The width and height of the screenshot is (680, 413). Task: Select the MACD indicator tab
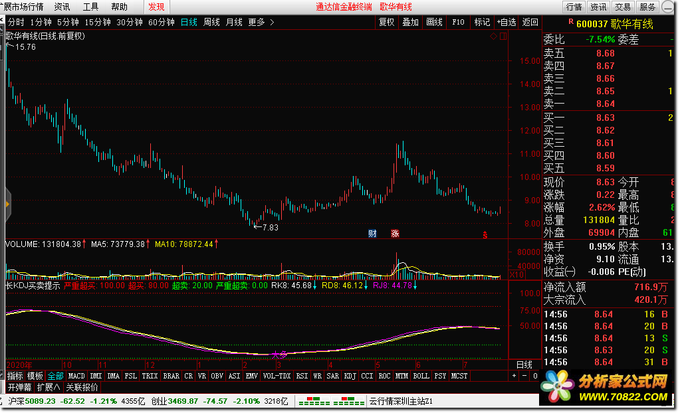(x=76, y=376)
